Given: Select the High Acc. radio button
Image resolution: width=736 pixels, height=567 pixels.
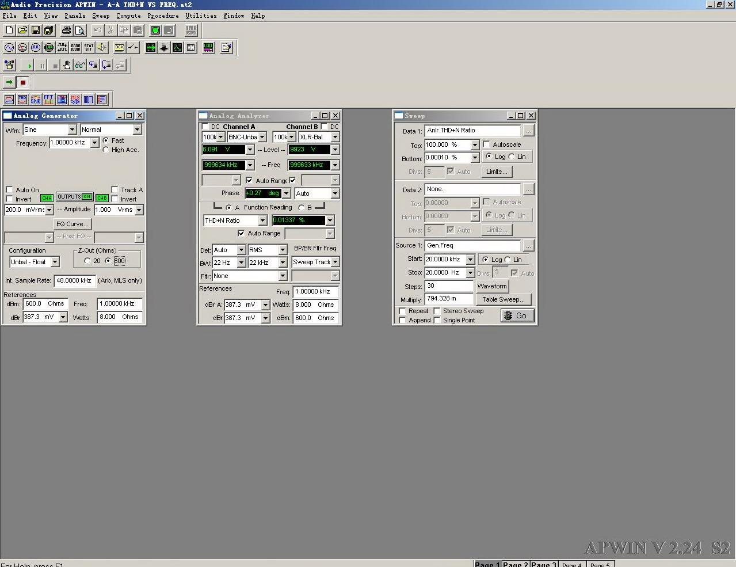Looking at the screenshot, I should coord(106,150).
